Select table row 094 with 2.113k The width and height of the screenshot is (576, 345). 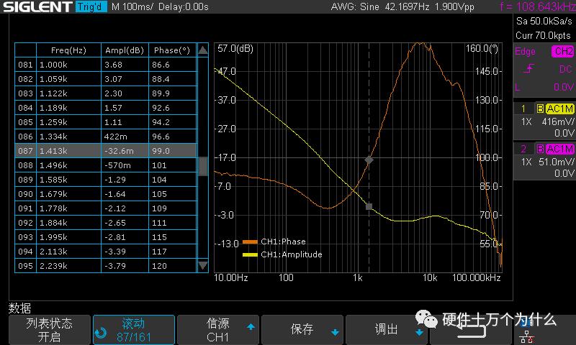tap(106, 252)
